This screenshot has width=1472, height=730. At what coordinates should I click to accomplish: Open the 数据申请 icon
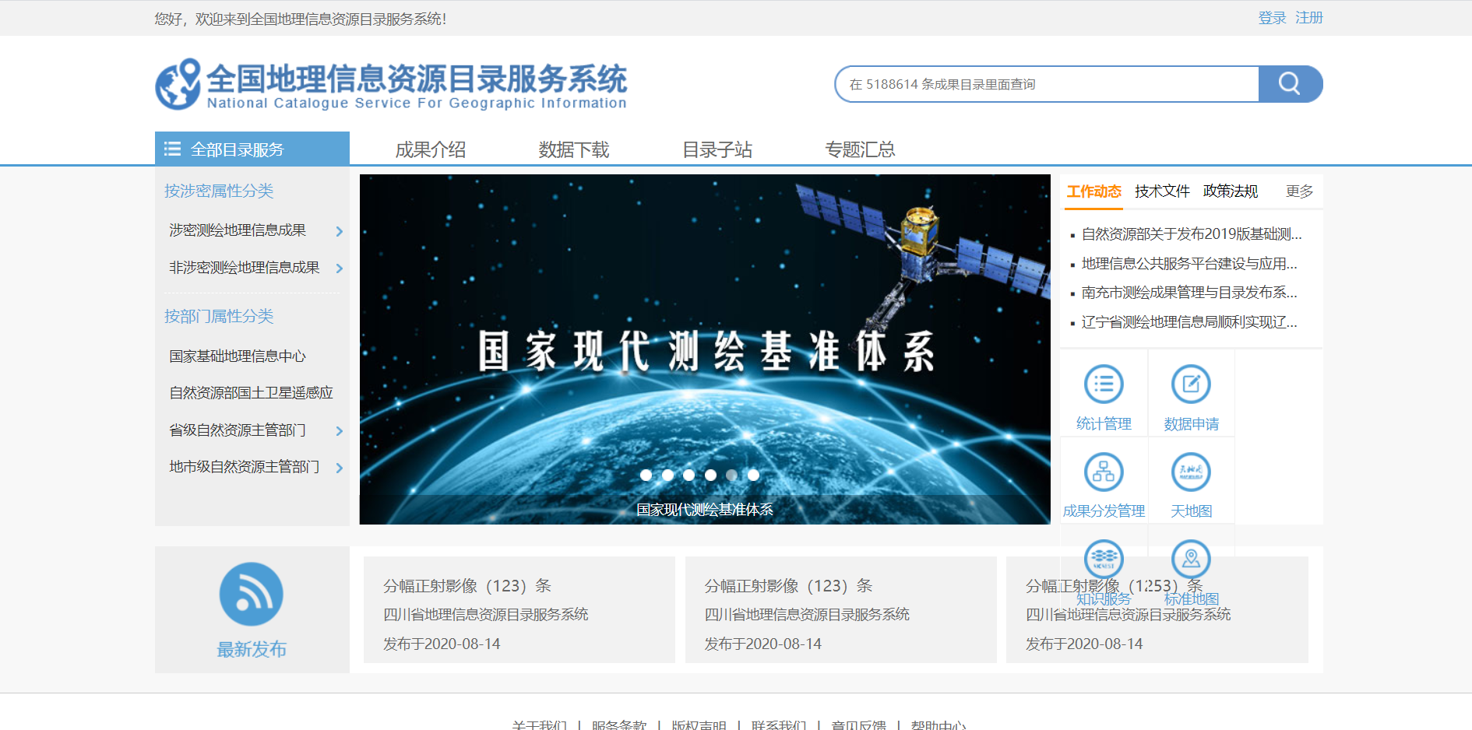pos(1191,384)
